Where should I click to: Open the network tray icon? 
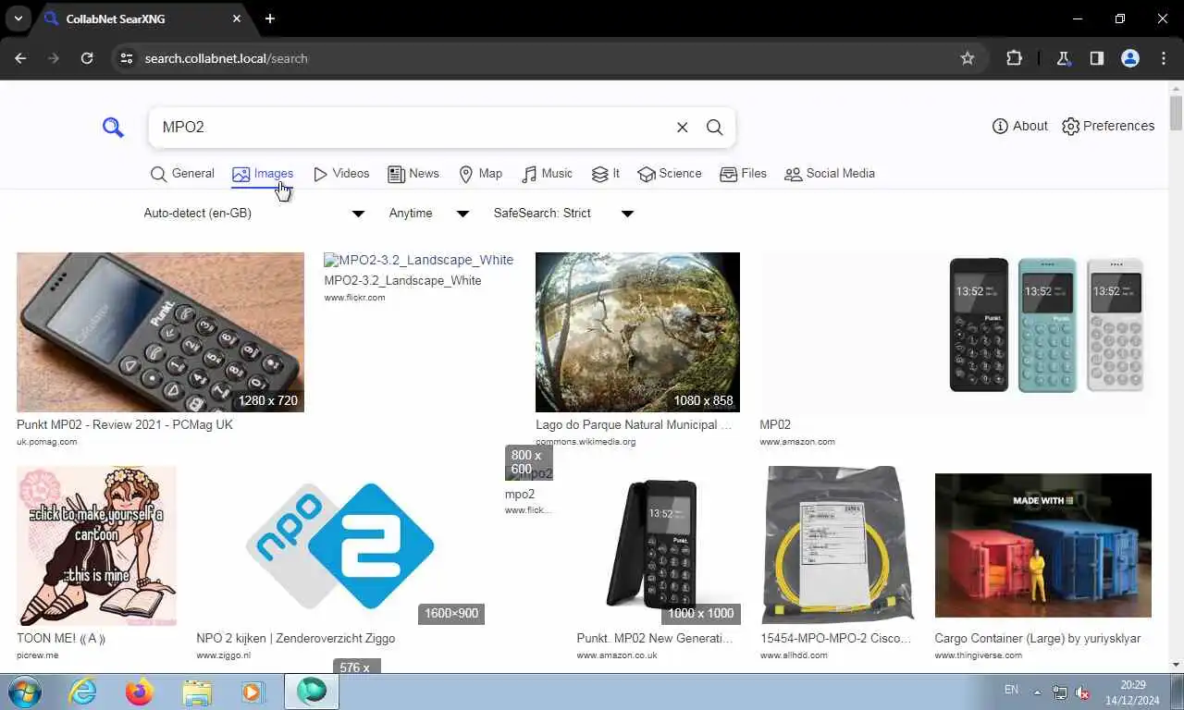[1060, 692]
